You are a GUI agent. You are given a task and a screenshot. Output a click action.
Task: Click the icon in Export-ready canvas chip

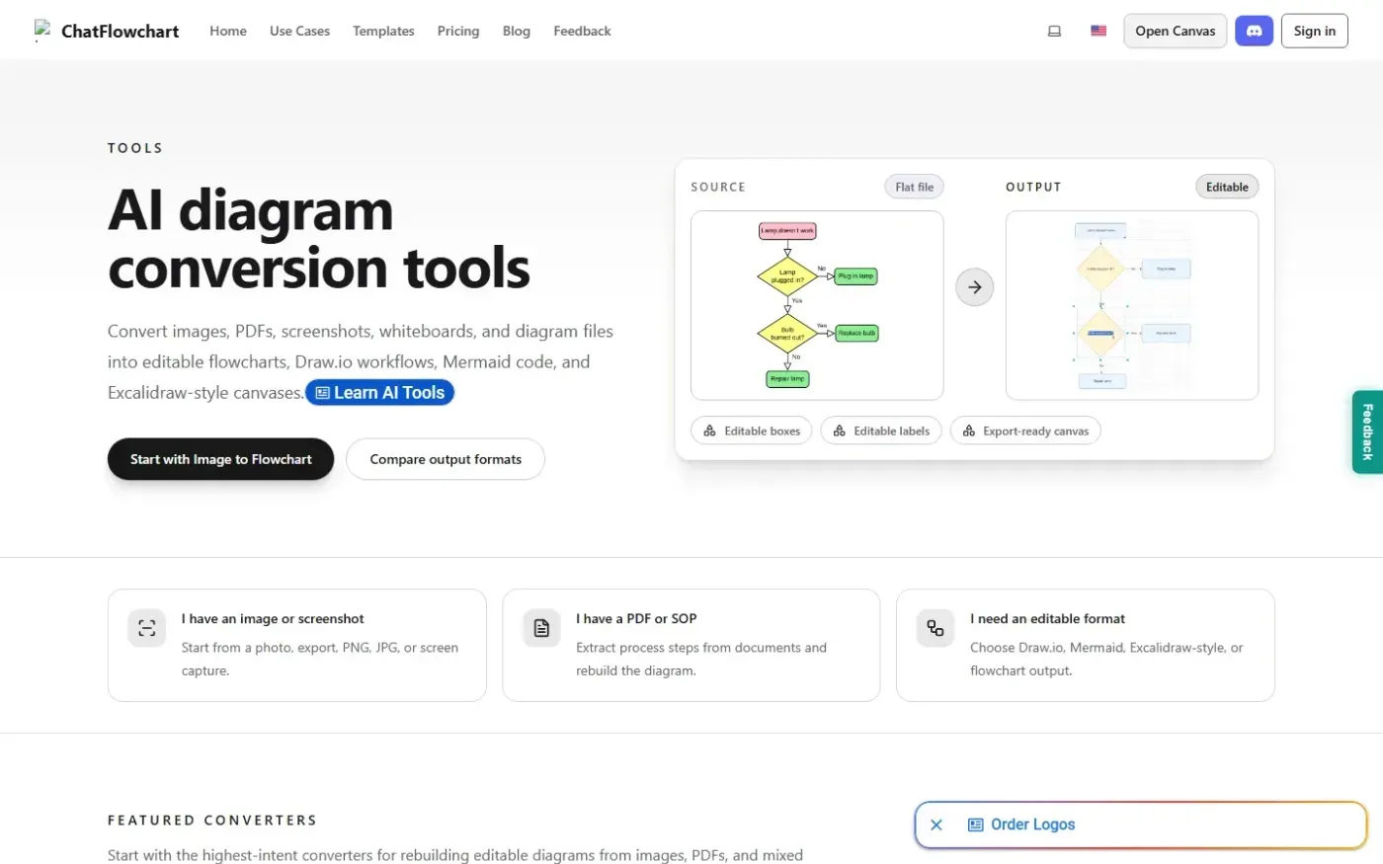coord(968,431)
